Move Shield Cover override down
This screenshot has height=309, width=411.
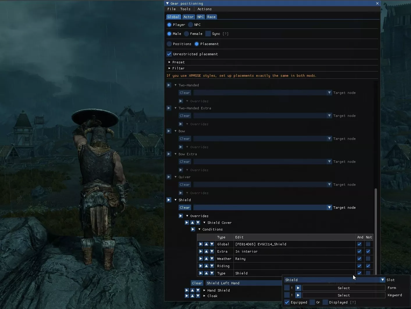(198, 223)
